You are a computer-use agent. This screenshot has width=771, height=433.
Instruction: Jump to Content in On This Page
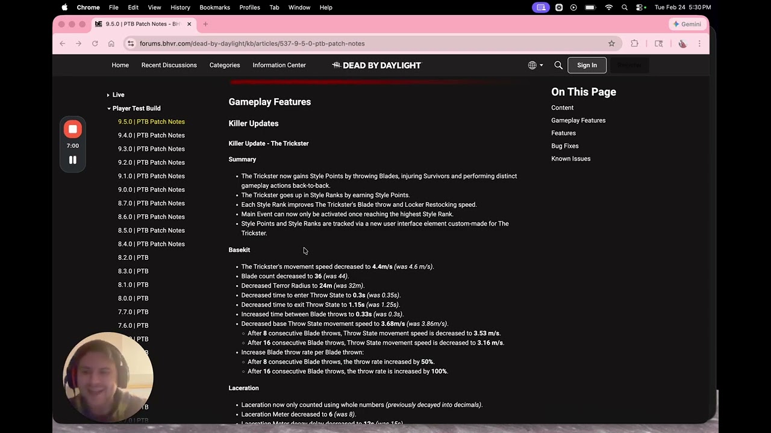562,108
